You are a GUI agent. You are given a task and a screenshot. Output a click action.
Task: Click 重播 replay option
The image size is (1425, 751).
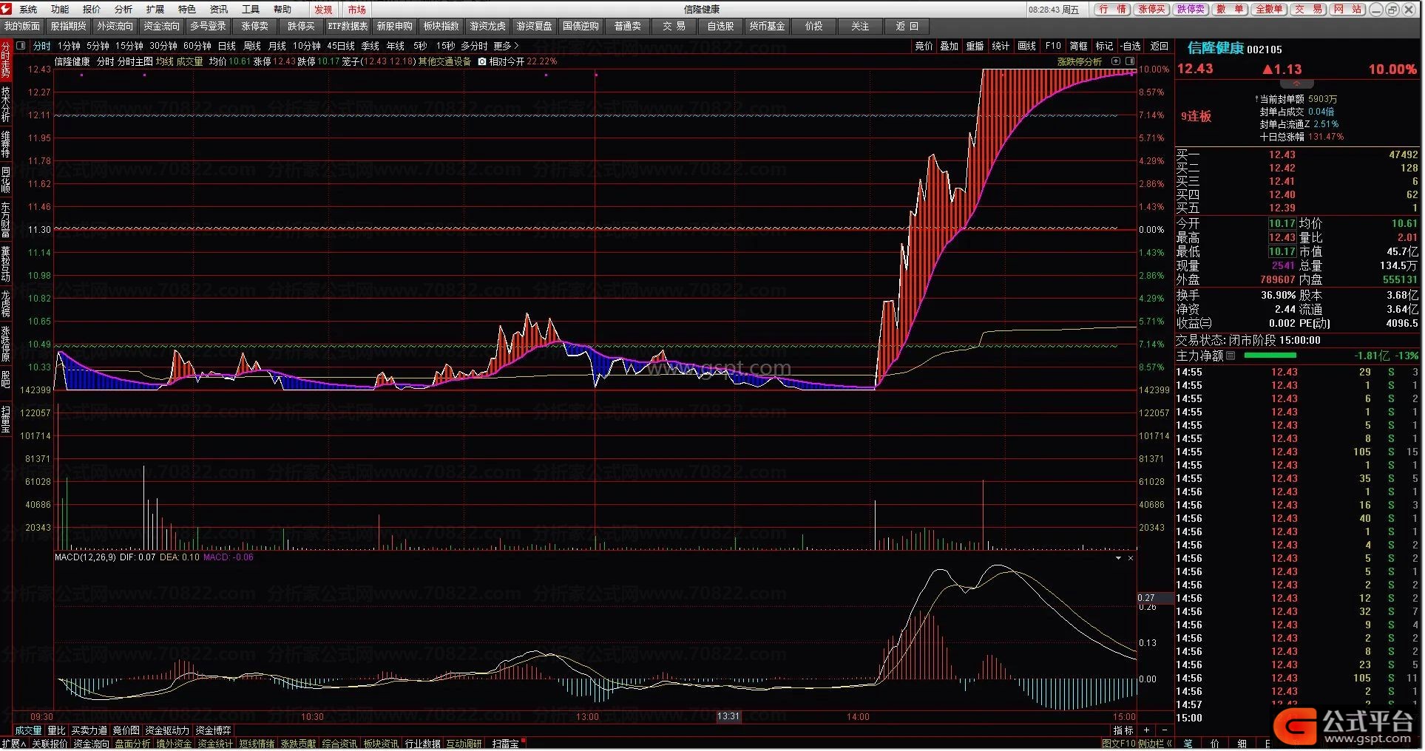coord(975,46)
